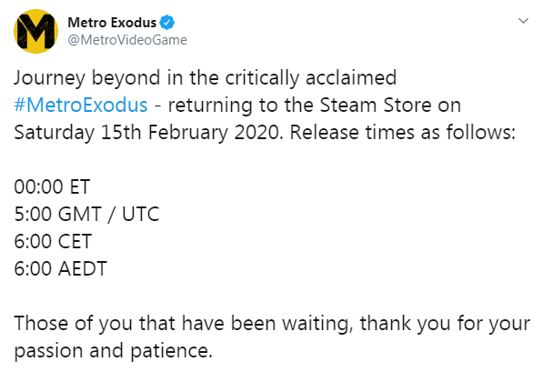Click the words Steam Store
This screenshot has width=543, height=372.
click(376, 105)
